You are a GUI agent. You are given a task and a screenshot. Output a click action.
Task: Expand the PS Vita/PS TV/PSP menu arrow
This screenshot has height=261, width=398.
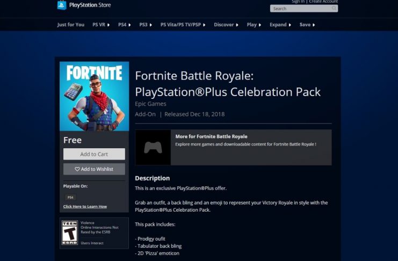tap(204, 25)
